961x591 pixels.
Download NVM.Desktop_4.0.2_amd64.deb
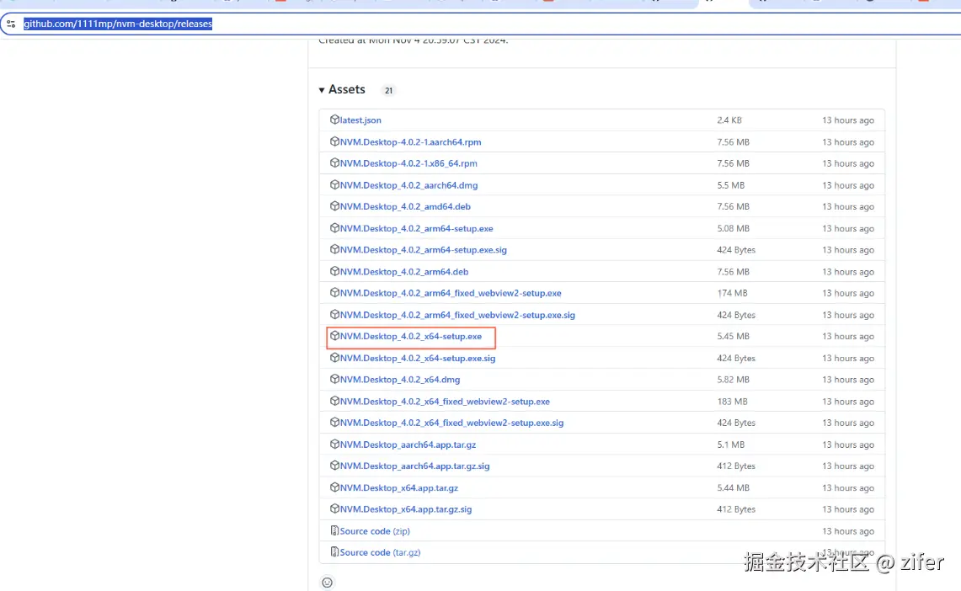(x=405, y=206)
